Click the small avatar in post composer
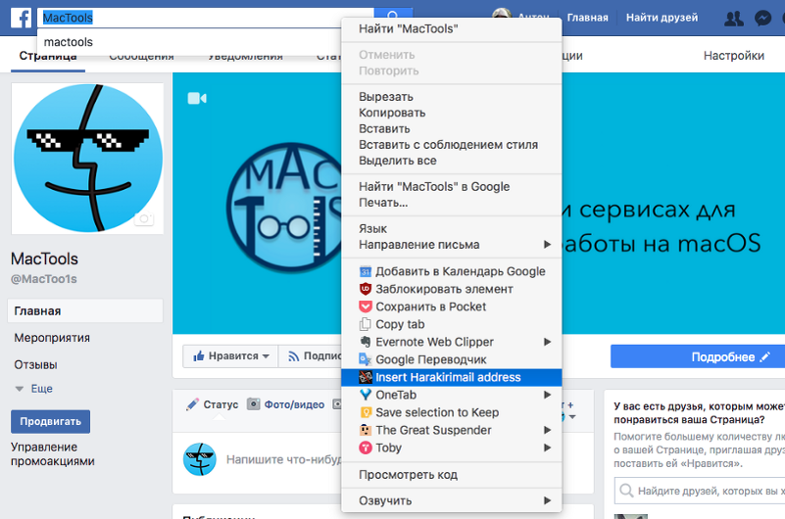The width and height of the screenshot is (785, 519). click(x=199, y=459)
